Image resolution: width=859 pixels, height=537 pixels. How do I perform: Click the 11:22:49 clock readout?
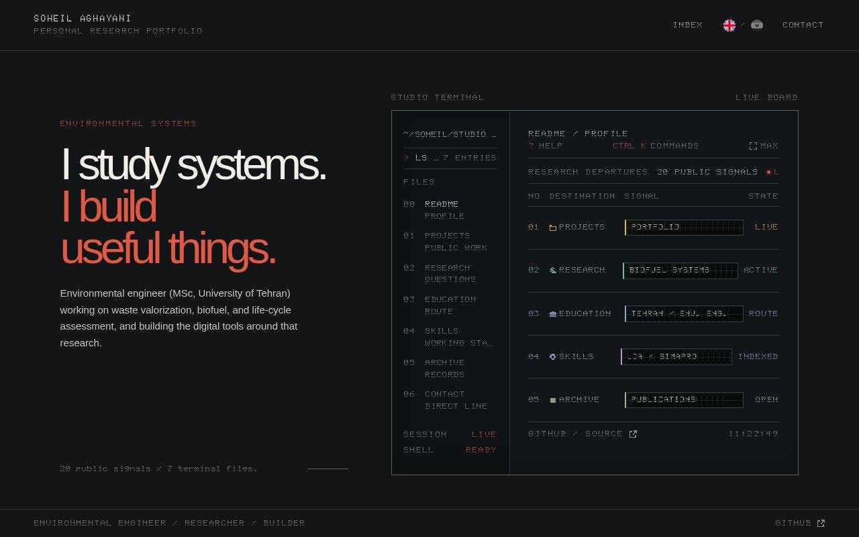tap(754, 434)
